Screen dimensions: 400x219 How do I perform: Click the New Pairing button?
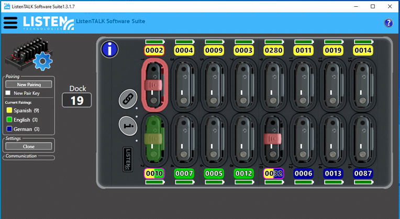(29, 84)
